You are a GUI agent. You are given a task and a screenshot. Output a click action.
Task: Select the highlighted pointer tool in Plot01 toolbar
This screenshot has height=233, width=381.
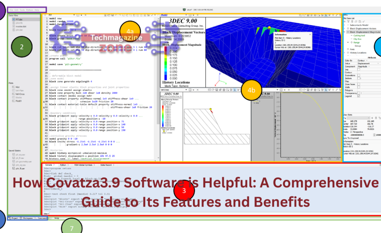pos(326,15)
